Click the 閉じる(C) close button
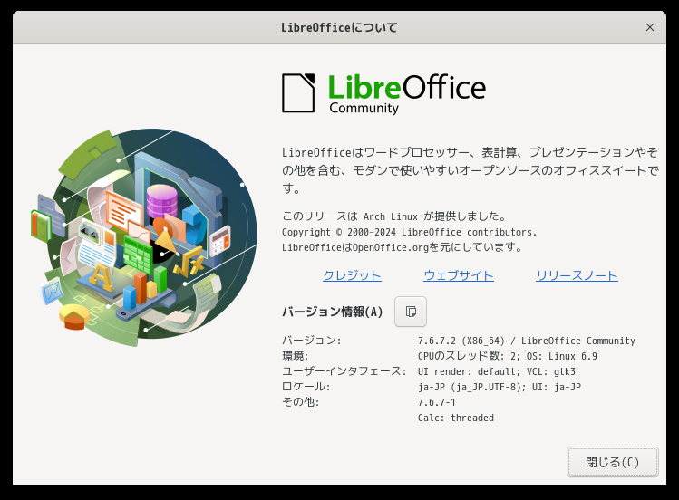 (612, 462)
